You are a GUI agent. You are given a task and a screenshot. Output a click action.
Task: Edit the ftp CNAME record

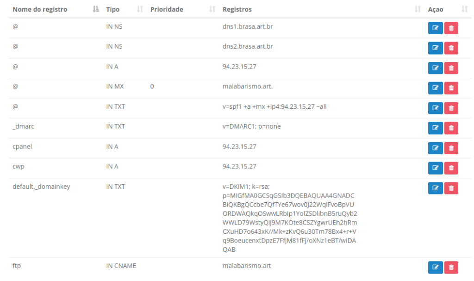pyautogui.click(x=435, y=268)
